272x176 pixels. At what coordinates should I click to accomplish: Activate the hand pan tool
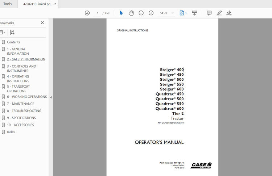[131, 13]
